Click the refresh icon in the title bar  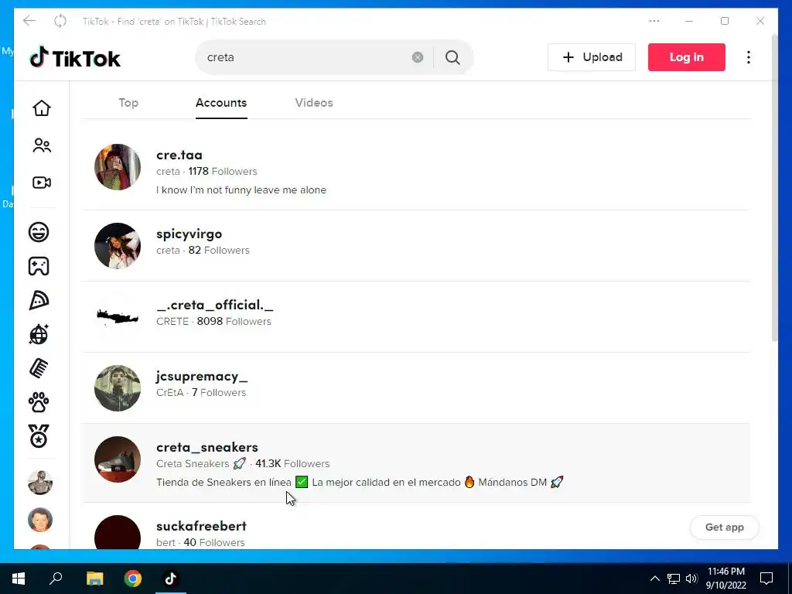click(x=60, y=21)
